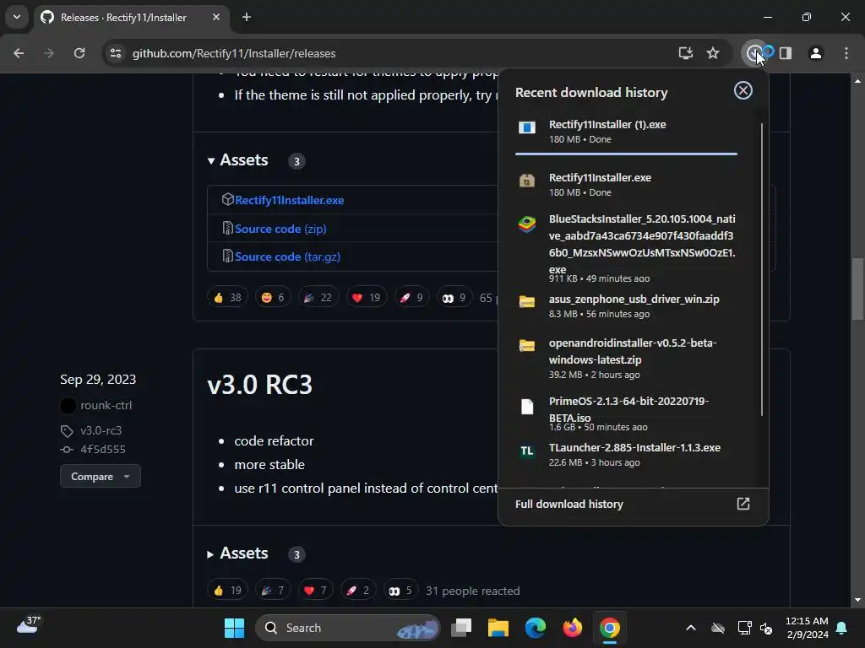
Task: Open asus_zenphone_usb_driver_win.zip download
Action: [626, 305]
